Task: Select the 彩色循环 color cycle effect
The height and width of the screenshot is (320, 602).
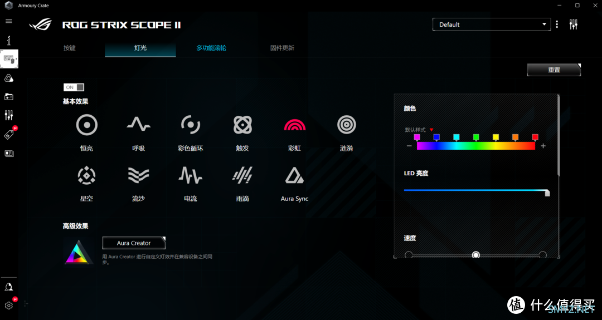Action: point(191,125)
